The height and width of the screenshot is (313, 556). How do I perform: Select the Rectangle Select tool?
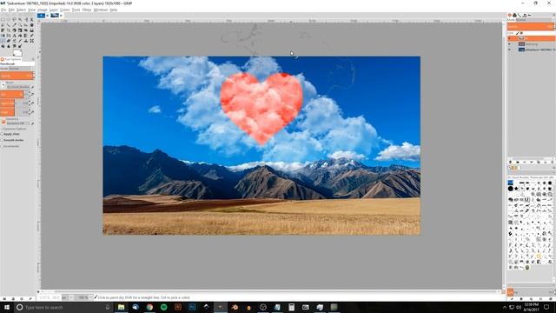pos(3,19)
